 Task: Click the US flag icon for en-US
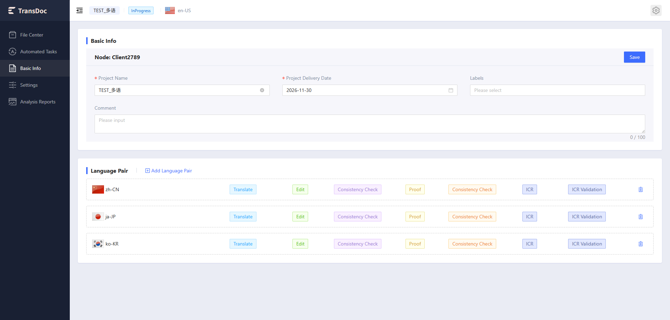click(x=170, y=10)
